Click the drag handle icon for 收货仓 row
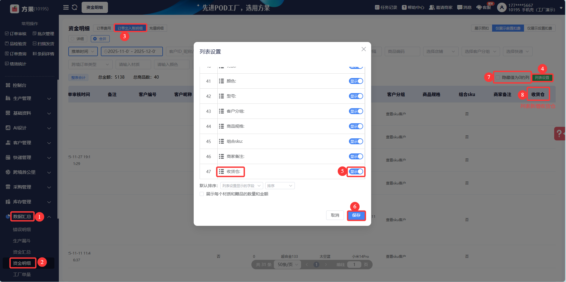The image size is (566, 282). (x=221, y=171)
